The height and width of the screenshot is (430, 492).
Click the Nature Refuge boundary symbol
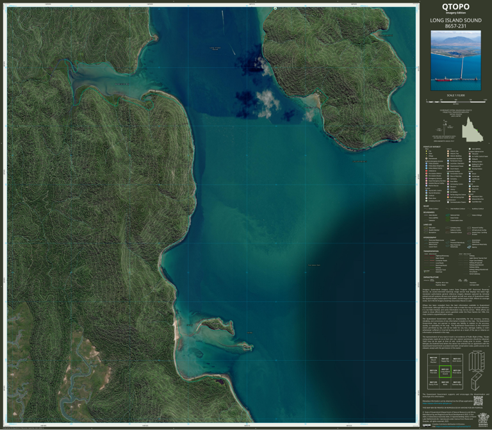(x=470, y=215)
